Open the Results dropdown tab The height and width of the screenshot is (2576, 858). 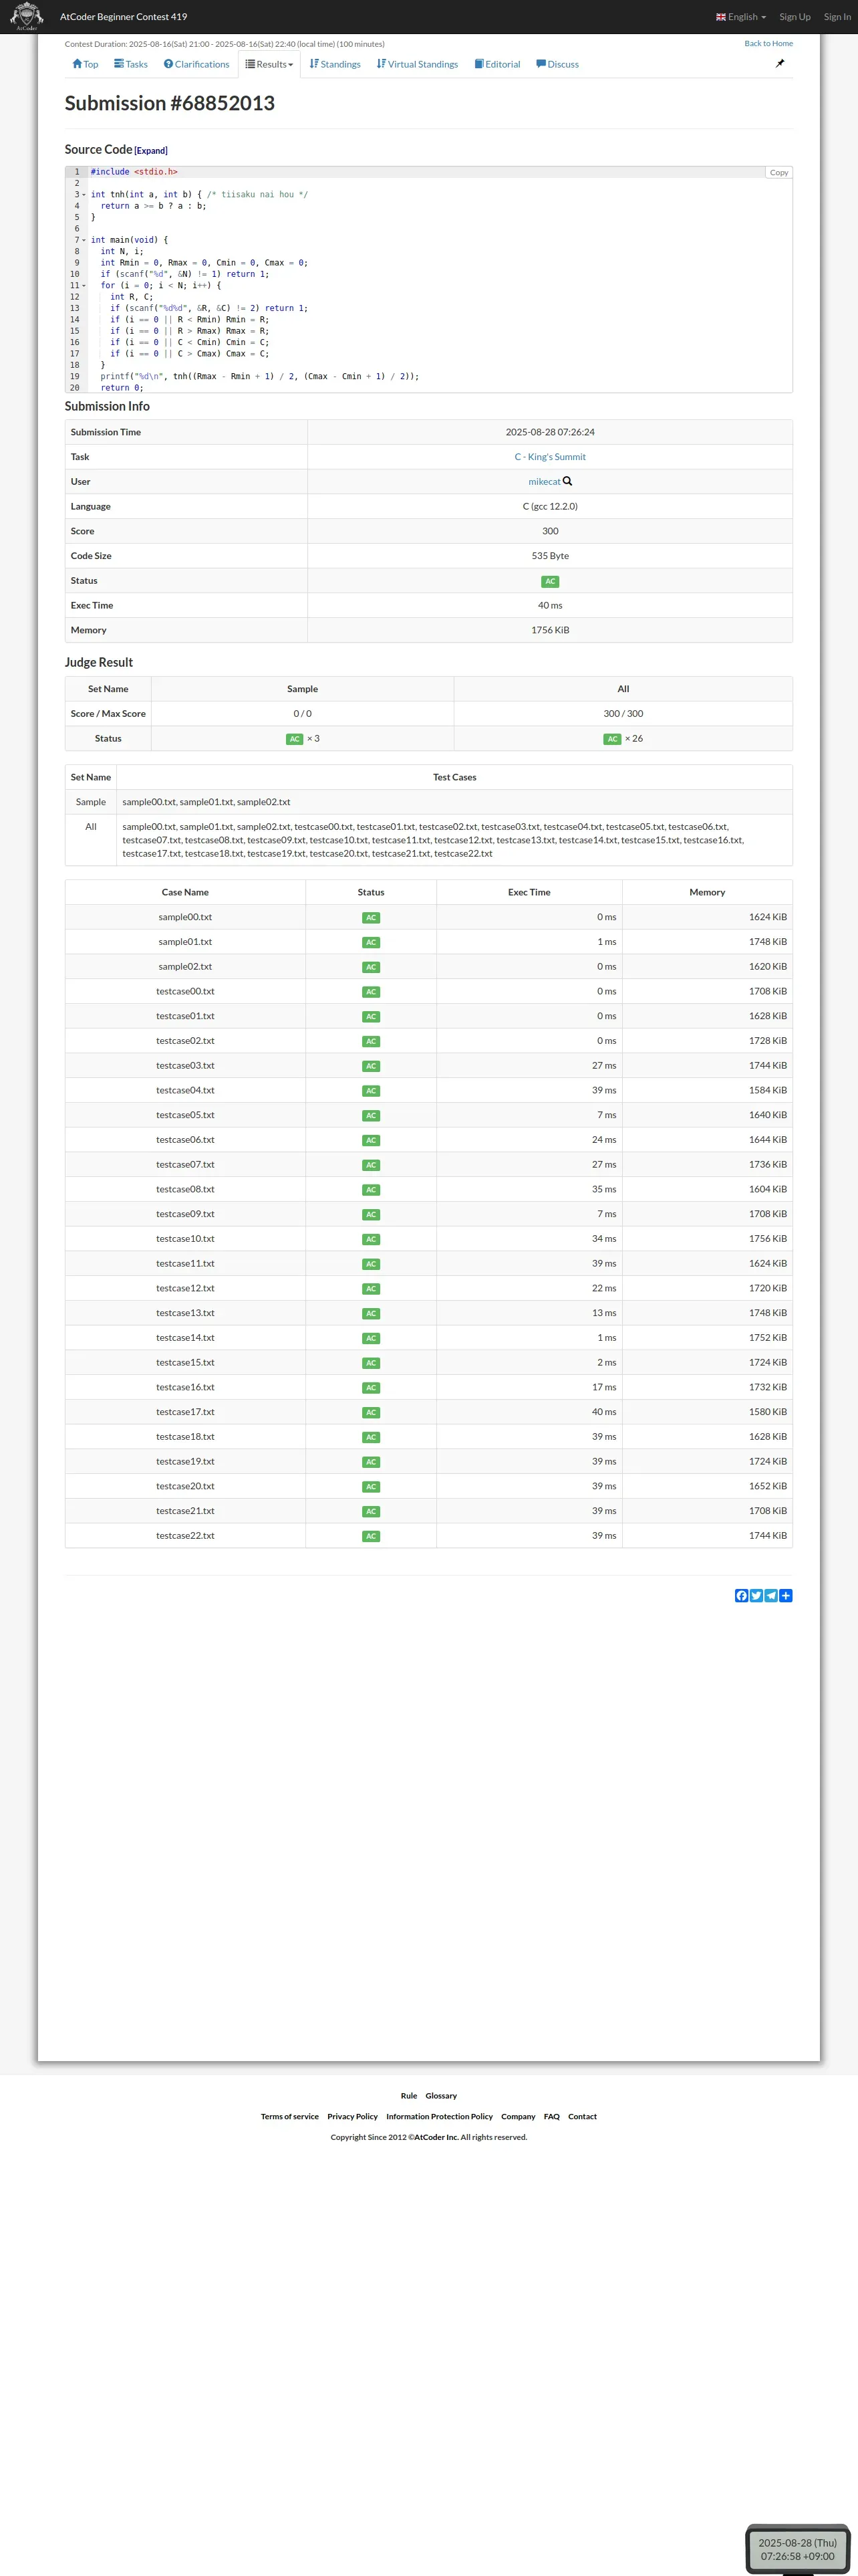coord(270,64)
